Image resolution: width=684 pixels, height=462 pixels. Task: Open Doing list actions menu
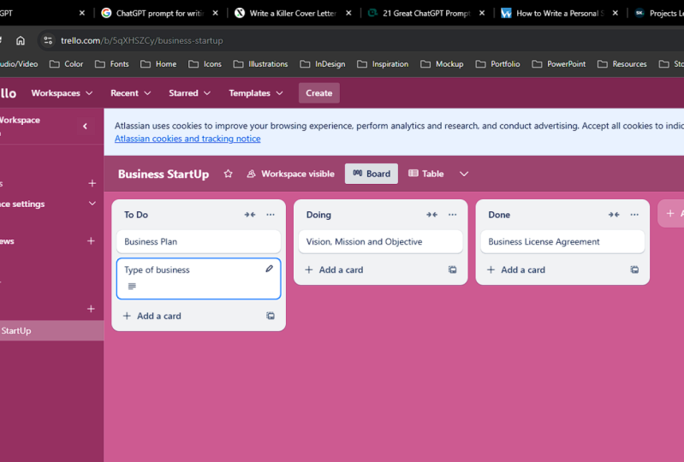click(452, 215)
